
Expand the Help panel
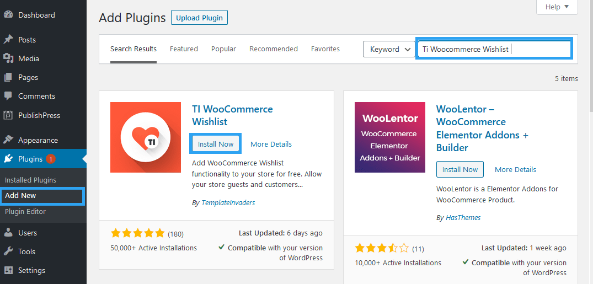(557, 7)
